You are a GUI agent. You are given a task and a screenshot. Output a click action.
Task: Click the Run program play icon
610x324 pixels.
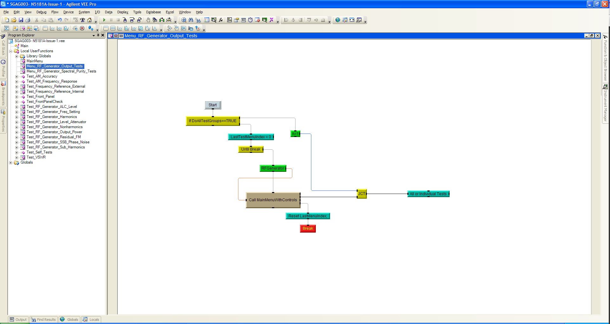[x=104, y=20]
